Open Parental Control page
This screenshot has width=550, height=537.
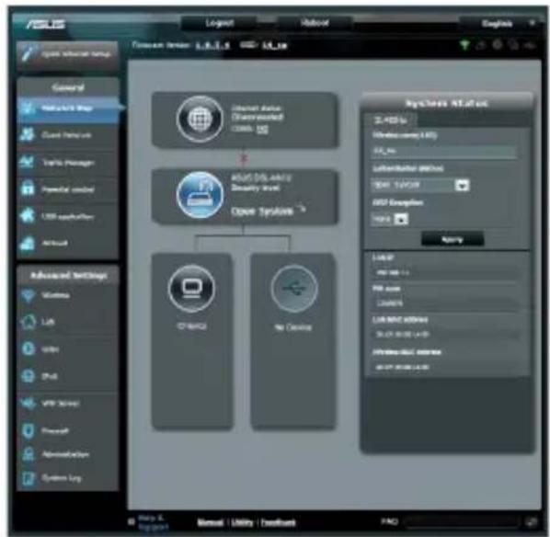67,189
